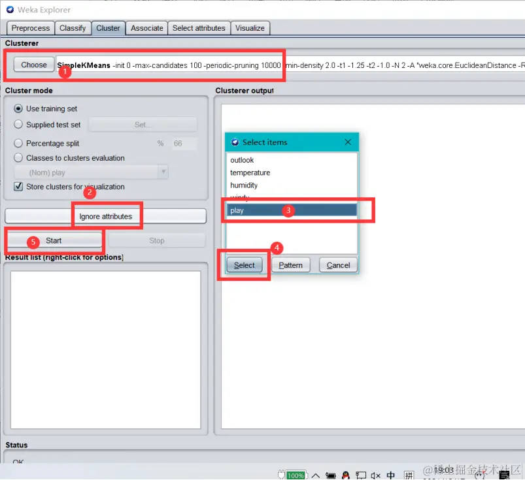Screen dimensions: 525x480
Task: Click the disabled Stop button
Action: (x=156, y=240)
